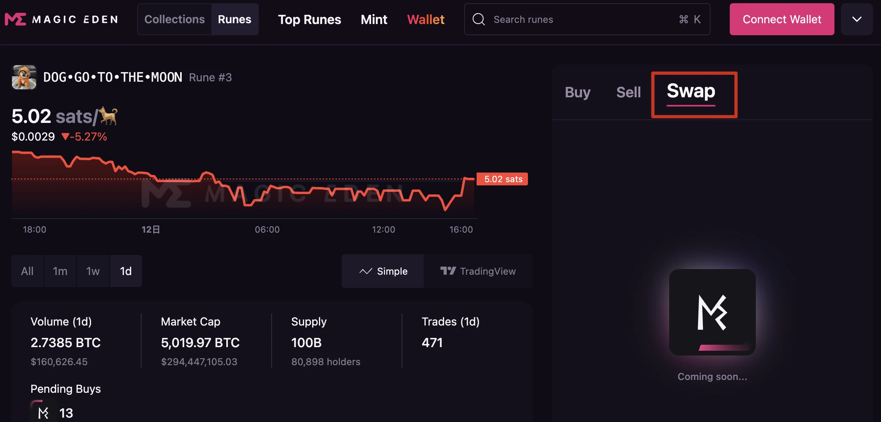Viewport: 881px width, 422px height.
Task: Open the Sell tab
Action: click(628, 92)
